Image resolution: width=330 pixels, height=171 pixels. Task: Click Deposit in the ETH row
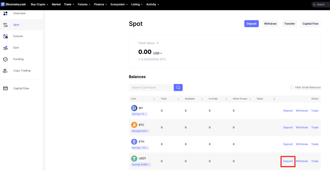coord(288,144)
